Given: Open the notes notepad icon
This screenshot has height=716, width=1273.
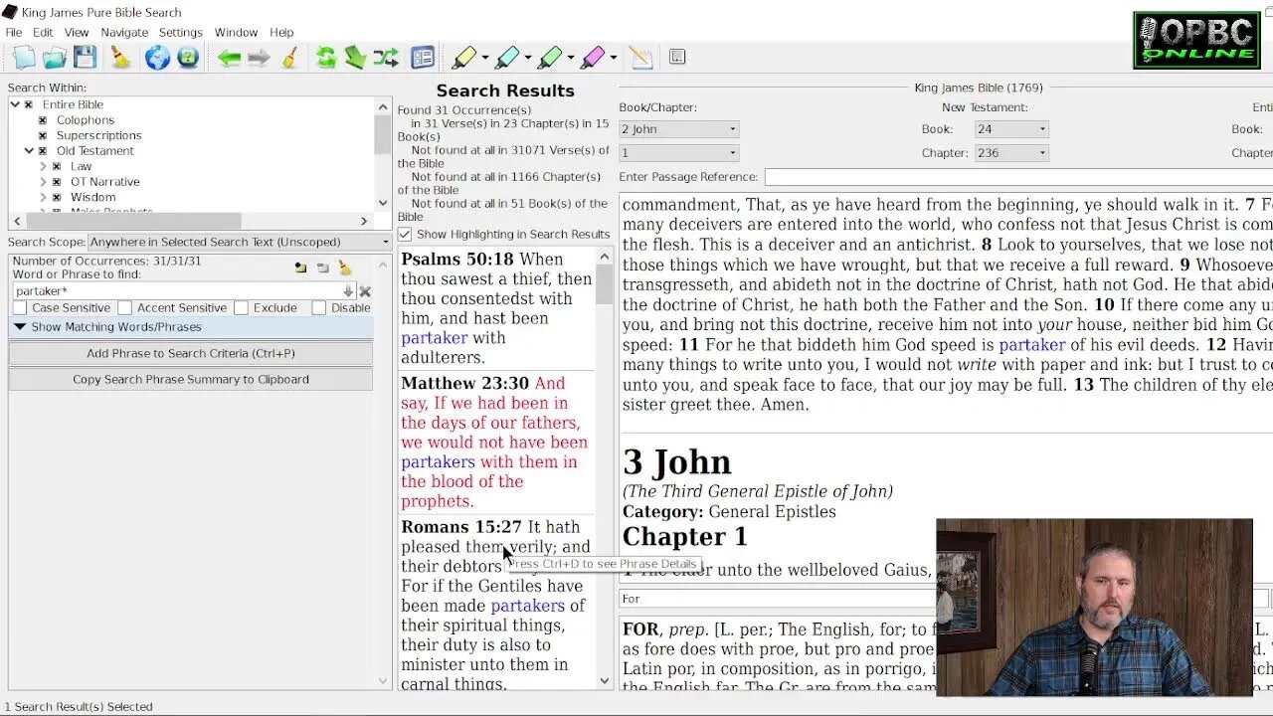Looking at the screenshot, I should [641, 58].
